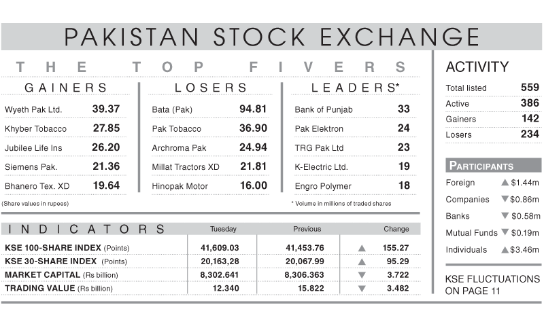Image resolution: width=544 pixels, height=326 pixels.
Task: Select the LEADERS column heading
Action: [355, 88]
